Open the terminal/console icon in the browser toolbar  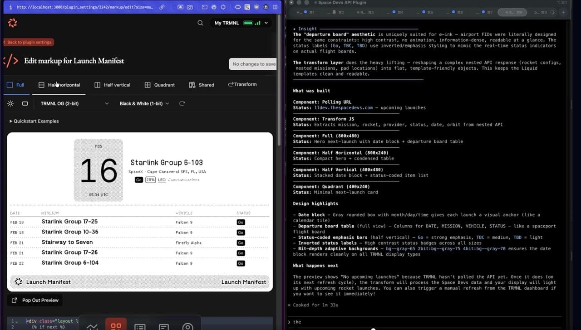[205, 7]
